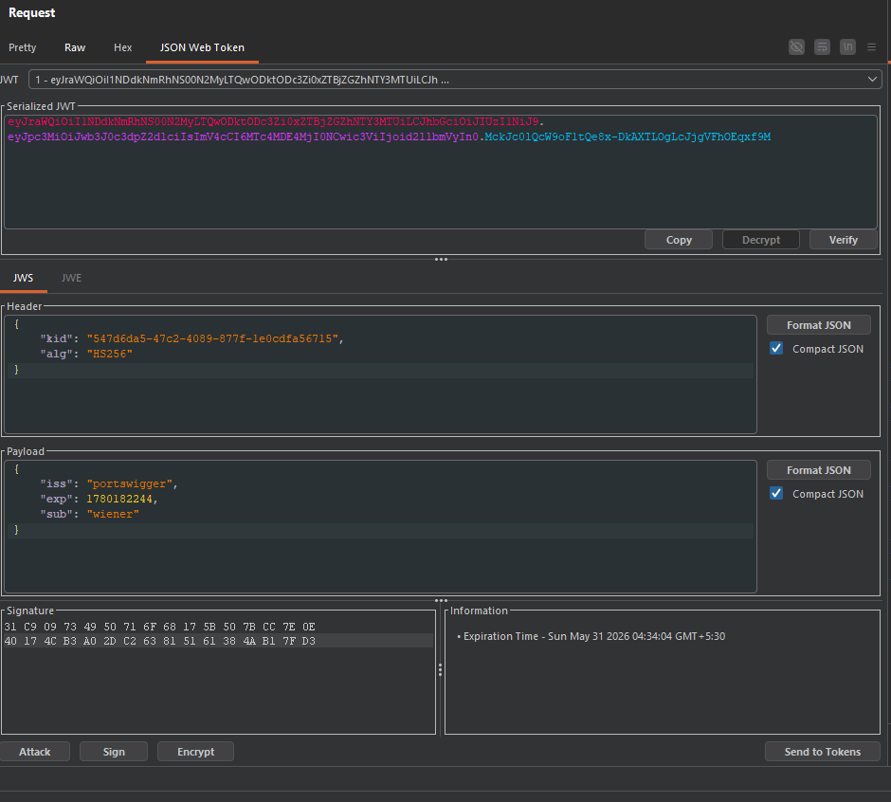Image resolution: width=891 pixels, height=802 pixels.
Task: Click the "portswigger" iss value
Action: pyautogui.click(x=129, y=483)
